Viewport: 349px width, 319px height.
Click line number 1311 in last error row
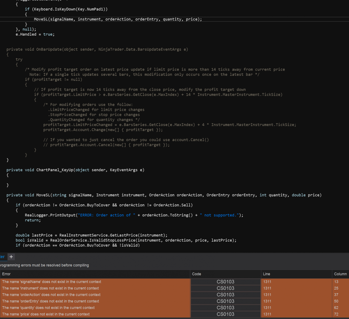tap(267, 314)
